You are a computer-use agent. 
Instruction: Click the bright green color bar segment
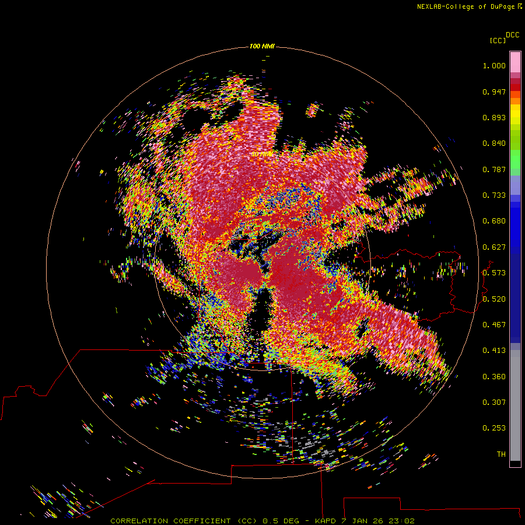point(515,159)
